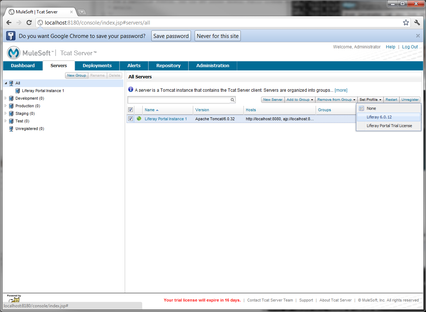Expand the Production group
Image resolution: width=426 pixels, height=312 pixels.
[x=6, y=106]
